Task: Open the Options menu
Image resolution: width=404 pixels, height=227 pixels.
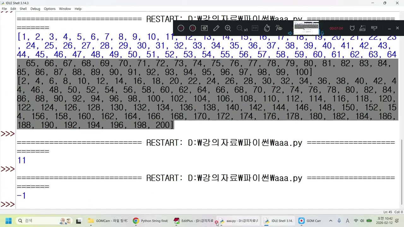Action: tap(50, 9)
